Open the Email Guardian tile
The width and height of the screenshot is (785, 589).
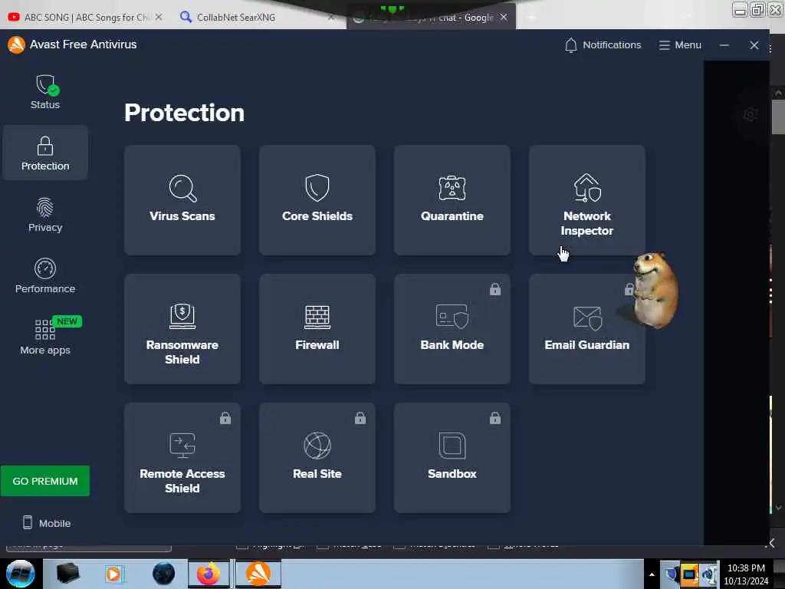pyautogui.click(x=586, y=329)
